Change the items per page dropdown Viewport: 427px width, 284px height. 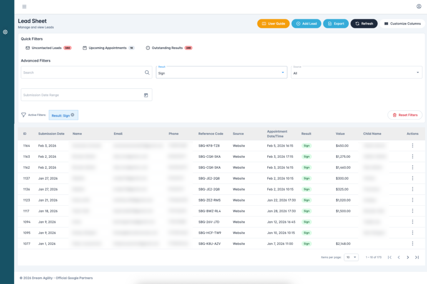point(351,257)
